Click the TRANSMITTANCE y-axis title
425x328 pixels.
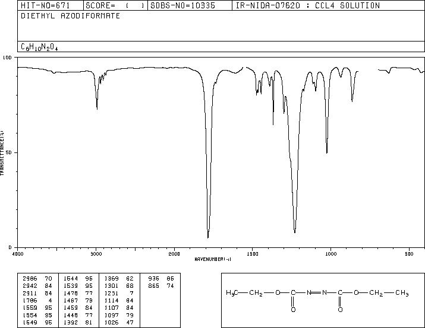pyautogui.click(x=2, y=153)
